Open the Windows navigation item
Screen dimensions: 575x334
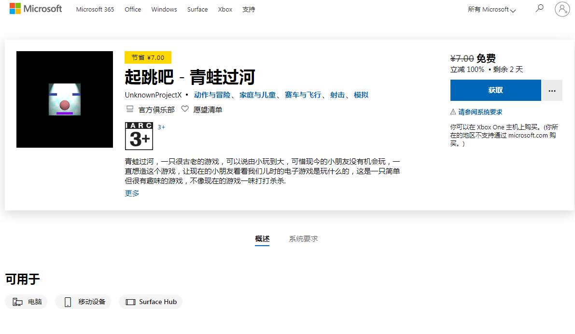(x=164, y=10)
